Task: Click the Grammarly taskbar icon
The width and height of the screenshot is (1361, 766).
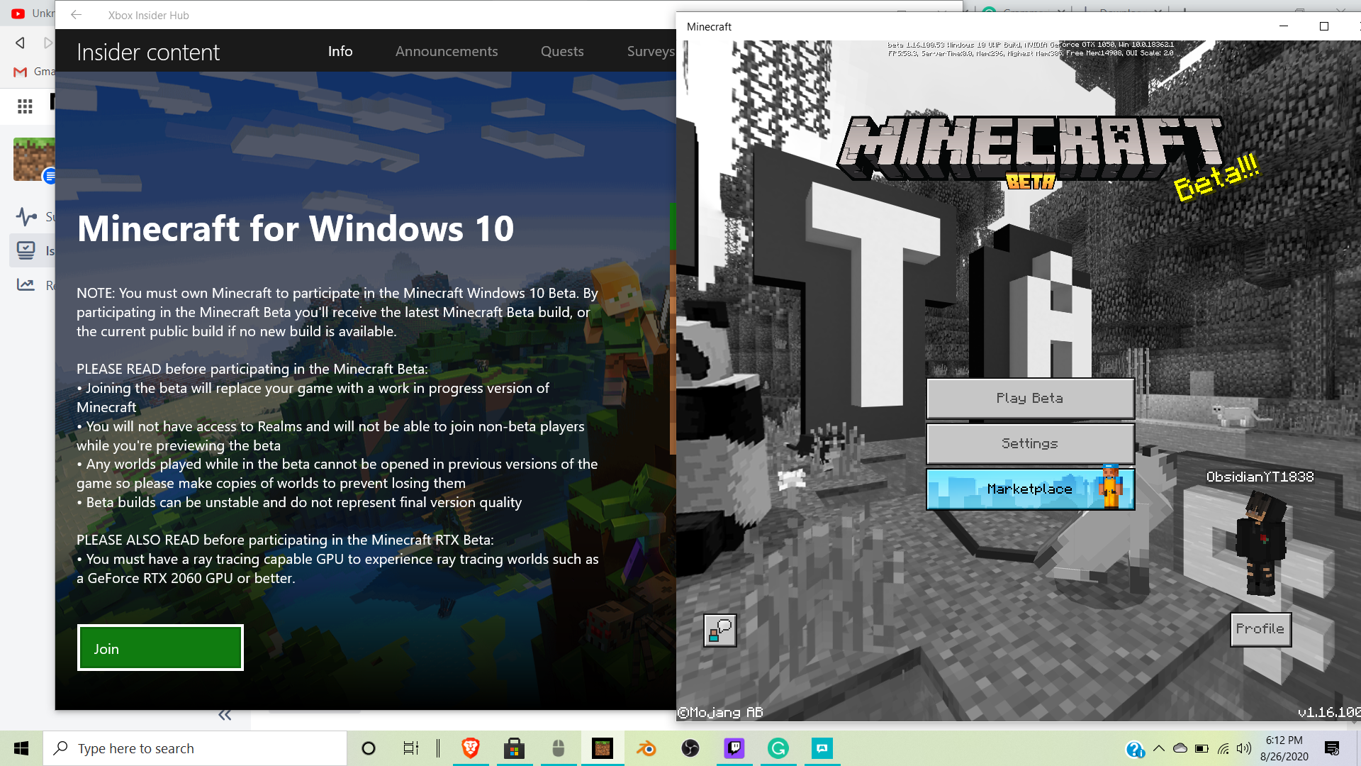Action: pos(778,748)
